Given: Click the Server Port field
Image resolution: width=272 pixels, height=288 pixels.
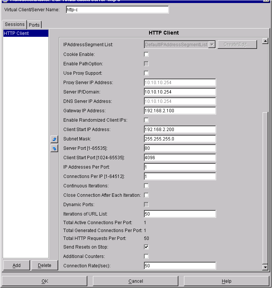Looking at the screenshot, I should (x=180, y=148).
